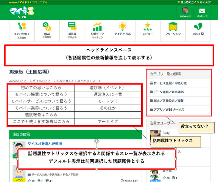The width and height of the screenshot is (218, 182).
Task: Click the 注目のユーザー heading
Action: point(162,123)
